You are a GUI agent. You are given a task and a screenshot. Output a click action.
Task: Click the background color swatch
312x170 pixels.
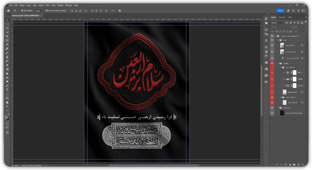8,119
